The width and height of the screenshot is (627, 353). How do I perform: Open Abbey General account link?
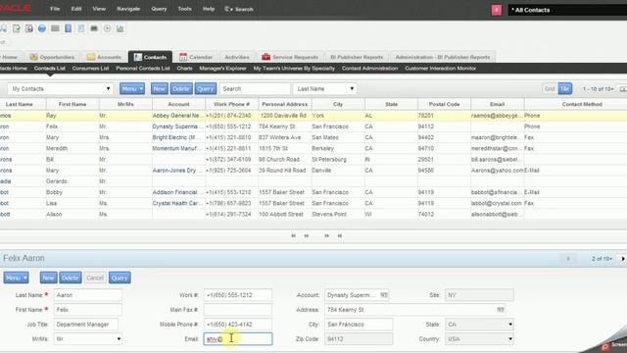[x=176, y=116]
